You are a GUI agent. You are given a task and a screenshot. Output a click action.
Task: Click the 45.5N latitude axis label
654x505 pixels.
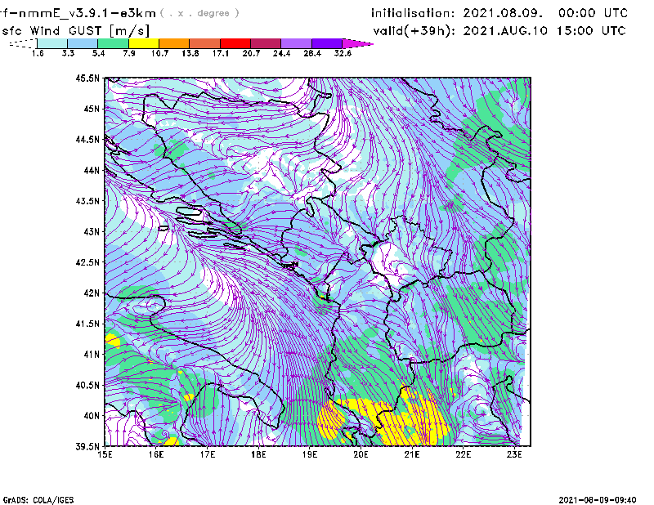[87, 78]
